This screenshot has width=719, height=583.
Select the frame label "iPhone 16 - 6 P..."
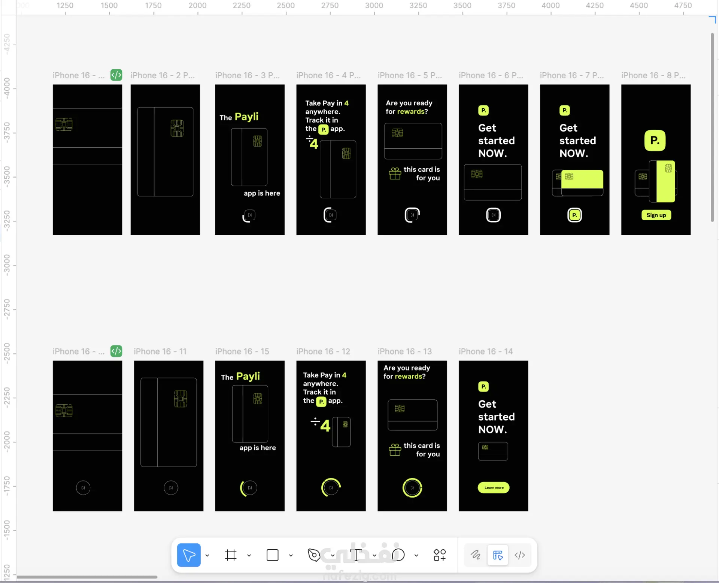[491, 75]
